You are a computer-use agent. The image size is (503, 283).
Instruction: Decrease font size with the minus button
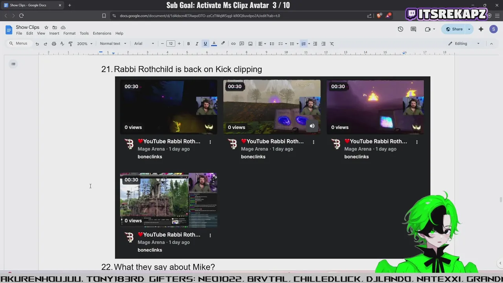[162, 44]
